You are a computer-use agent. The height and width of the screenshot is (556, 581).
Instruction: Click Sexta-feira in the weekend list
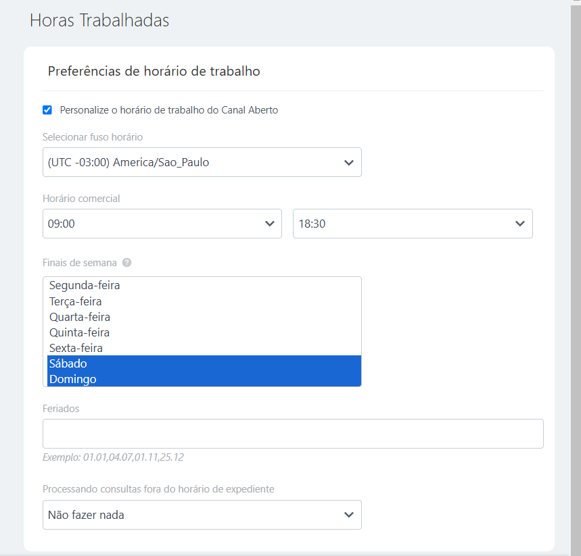[x=76, y=348]
